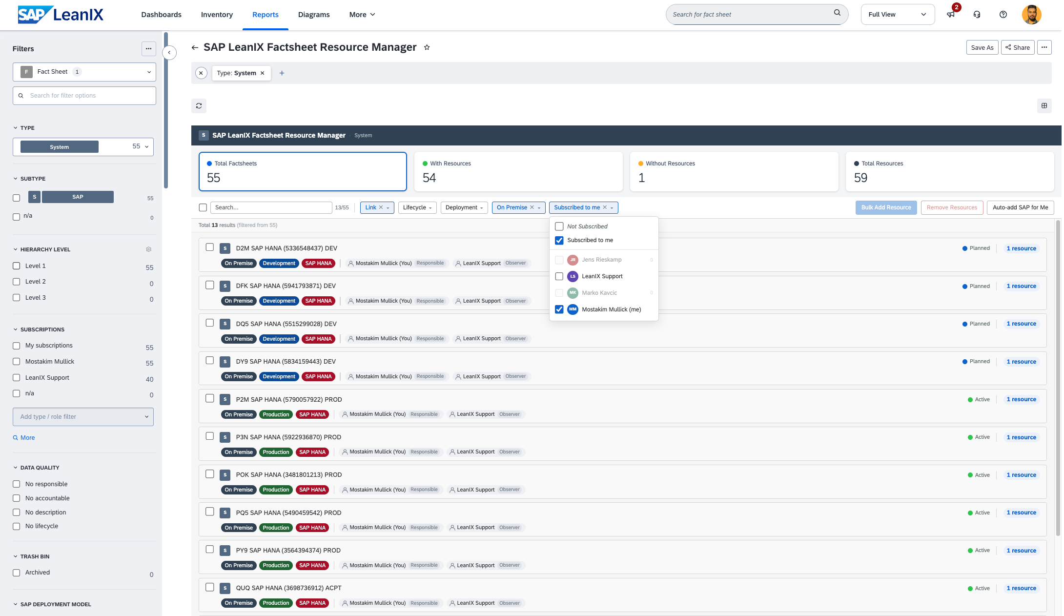Open the support headset icon
Screen dimensions: 1064x616
click(977, 15)
